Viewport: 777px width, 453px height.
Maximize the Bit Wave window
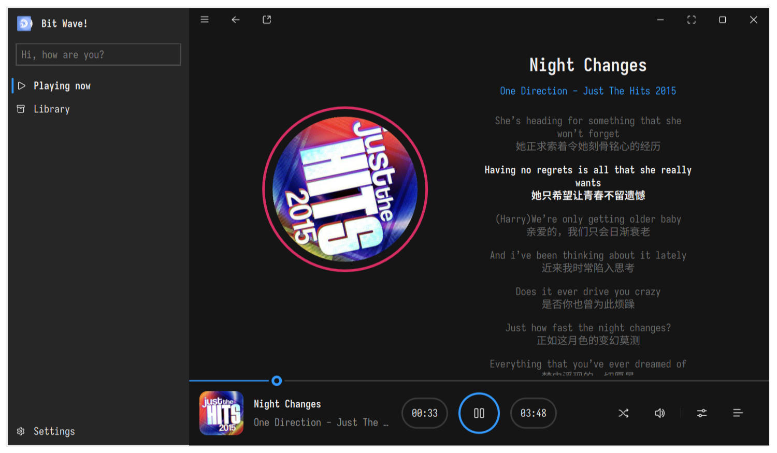click(x=723, y=20)
